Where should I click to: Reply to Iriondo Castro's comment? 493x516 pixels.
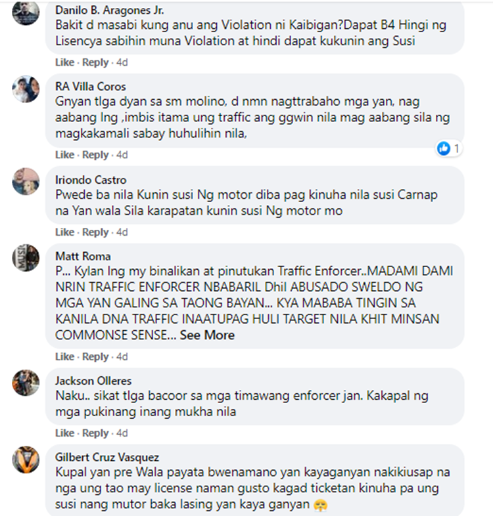coord(95,232)
